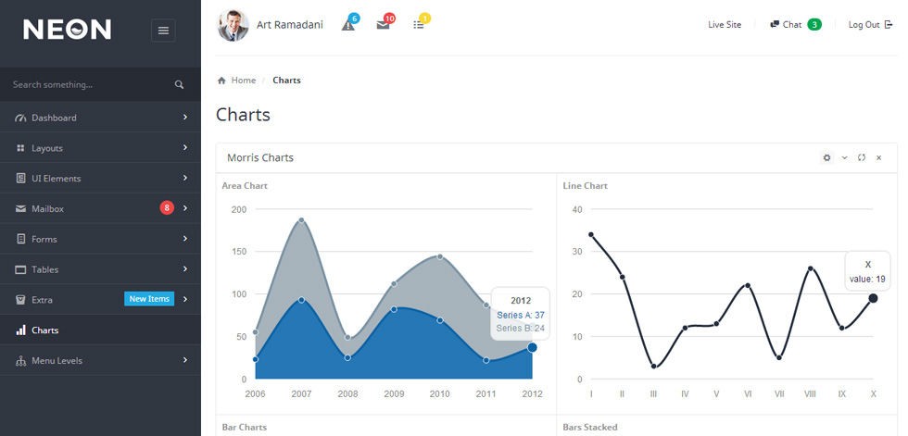Select the Charts sidebar item
908x436 pixels.
[100, 330]
